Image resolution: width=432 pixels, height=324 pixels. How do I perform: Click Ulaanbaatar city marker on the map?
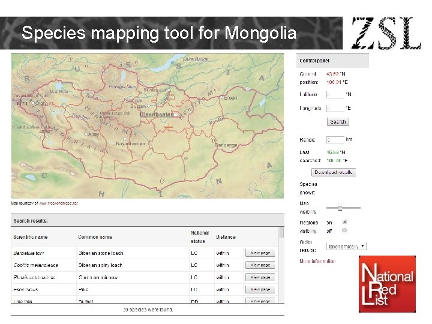point(176,115)
